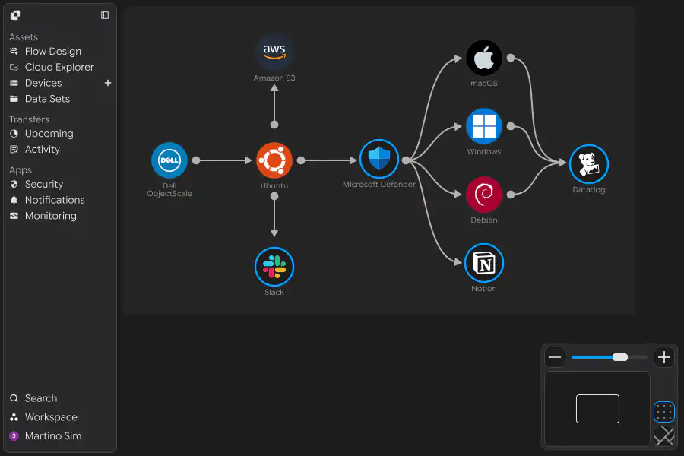Click the minimap viewport rectangle
Screen dimensions: 684x456
[597, 409]
